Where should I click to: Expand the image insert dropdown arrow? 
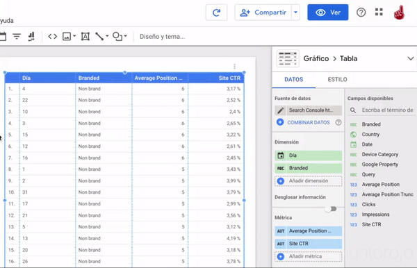tap(74, 36)
